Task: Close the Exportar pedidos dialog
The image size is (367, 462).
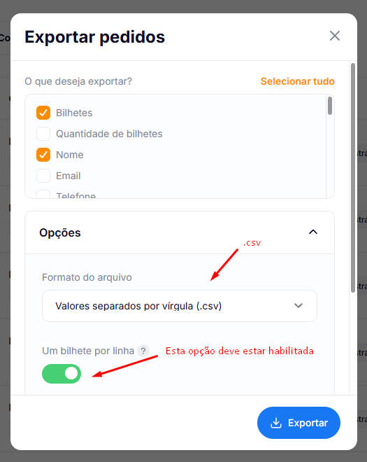Action: click(x=335, y=36)
